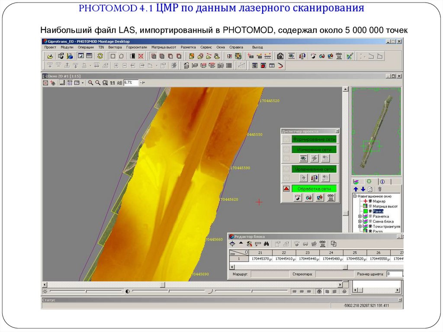Screen dimensions: 443x332
Task: Open the Горизонтали menu
Action: click(x=137, y=47)
